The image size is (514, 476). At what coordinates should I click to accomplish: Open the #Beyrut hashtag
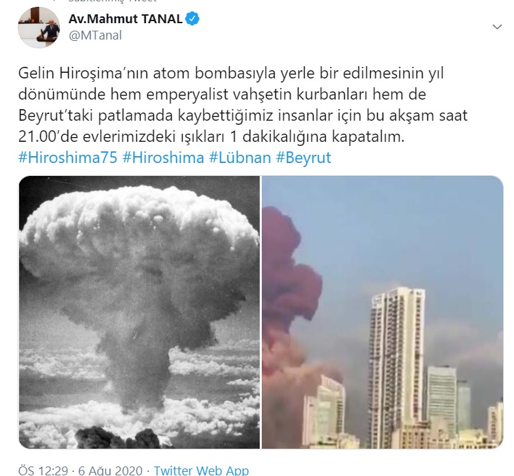[x=303, y=158]
